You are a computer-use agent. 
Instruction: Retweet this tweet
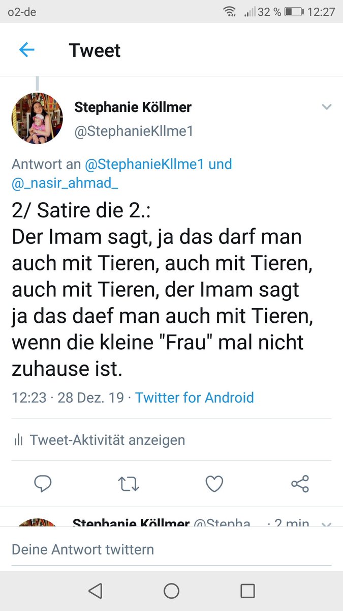[128, 484]
